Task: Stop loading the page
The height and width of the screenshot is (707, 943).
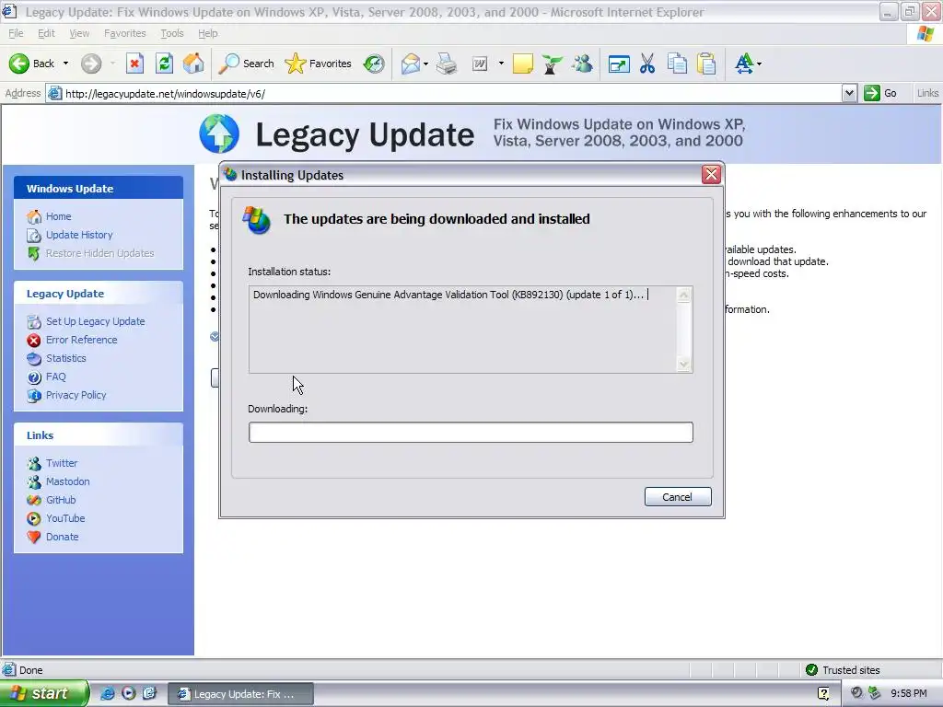Action: click(x=134, y=64)
